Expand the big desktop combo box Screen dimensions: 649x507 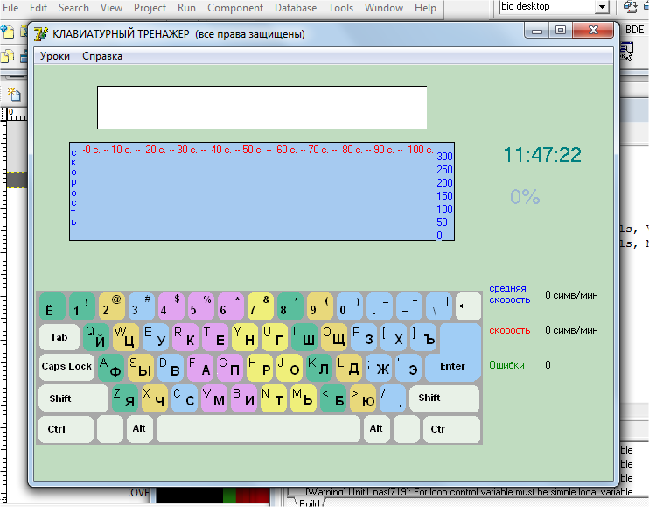tap(602, 7)
